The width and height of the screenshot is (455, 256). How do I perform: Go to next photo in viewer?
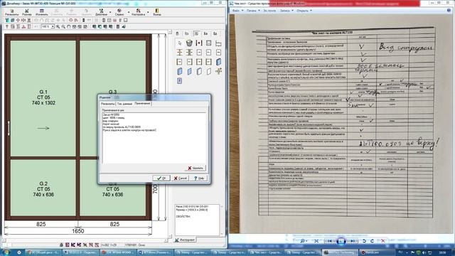(353, 241)
